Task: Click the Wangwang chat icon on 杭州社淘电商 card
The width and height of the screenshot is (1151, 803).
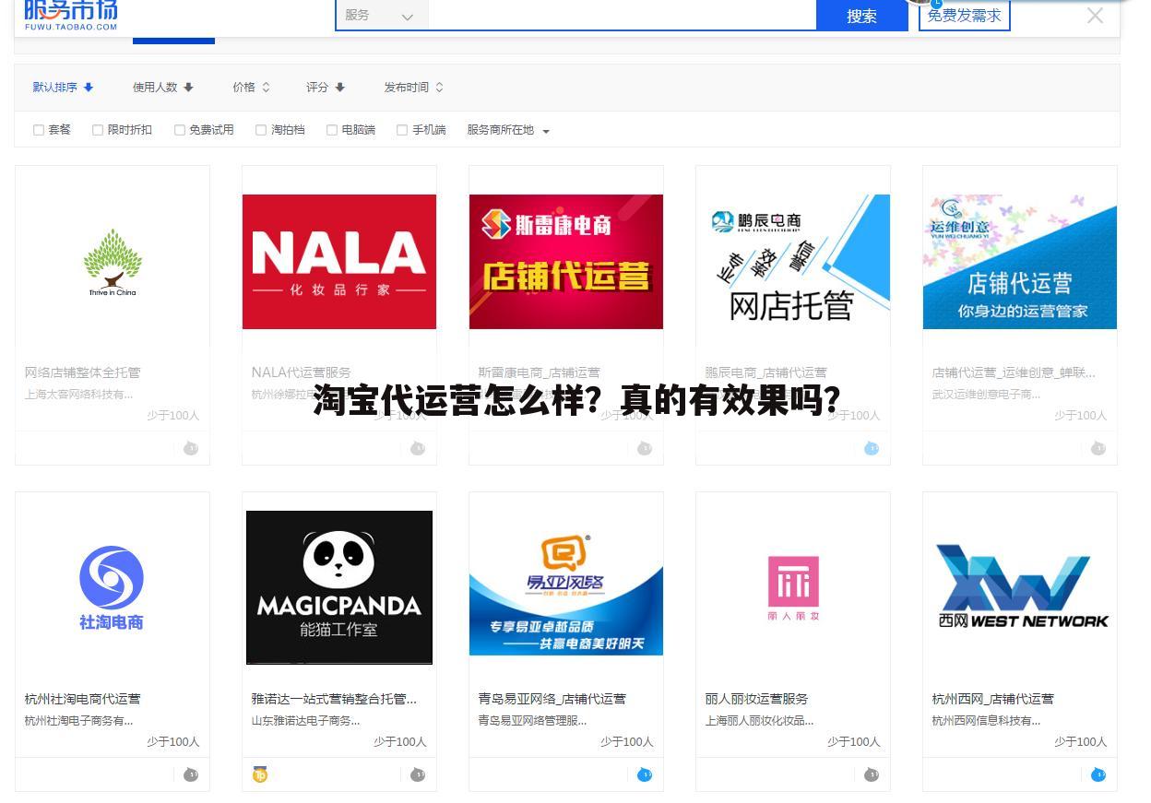Action: coord(191,774)
